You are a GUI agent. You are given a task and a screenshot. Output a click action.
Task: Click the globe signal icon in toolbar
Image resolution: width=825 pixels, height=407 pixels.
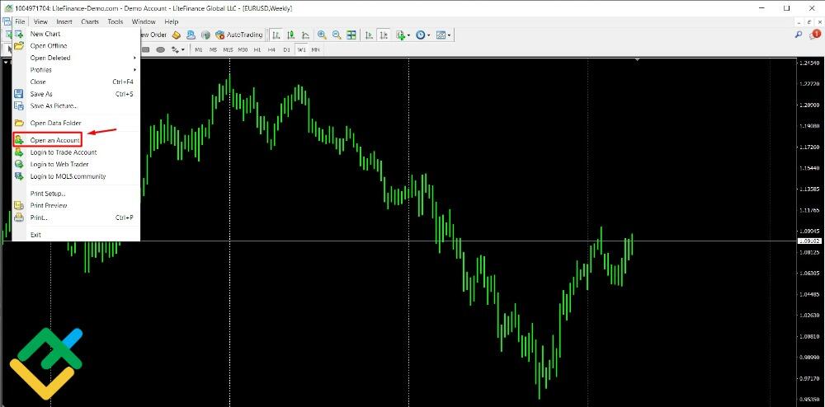pos(205,35)
